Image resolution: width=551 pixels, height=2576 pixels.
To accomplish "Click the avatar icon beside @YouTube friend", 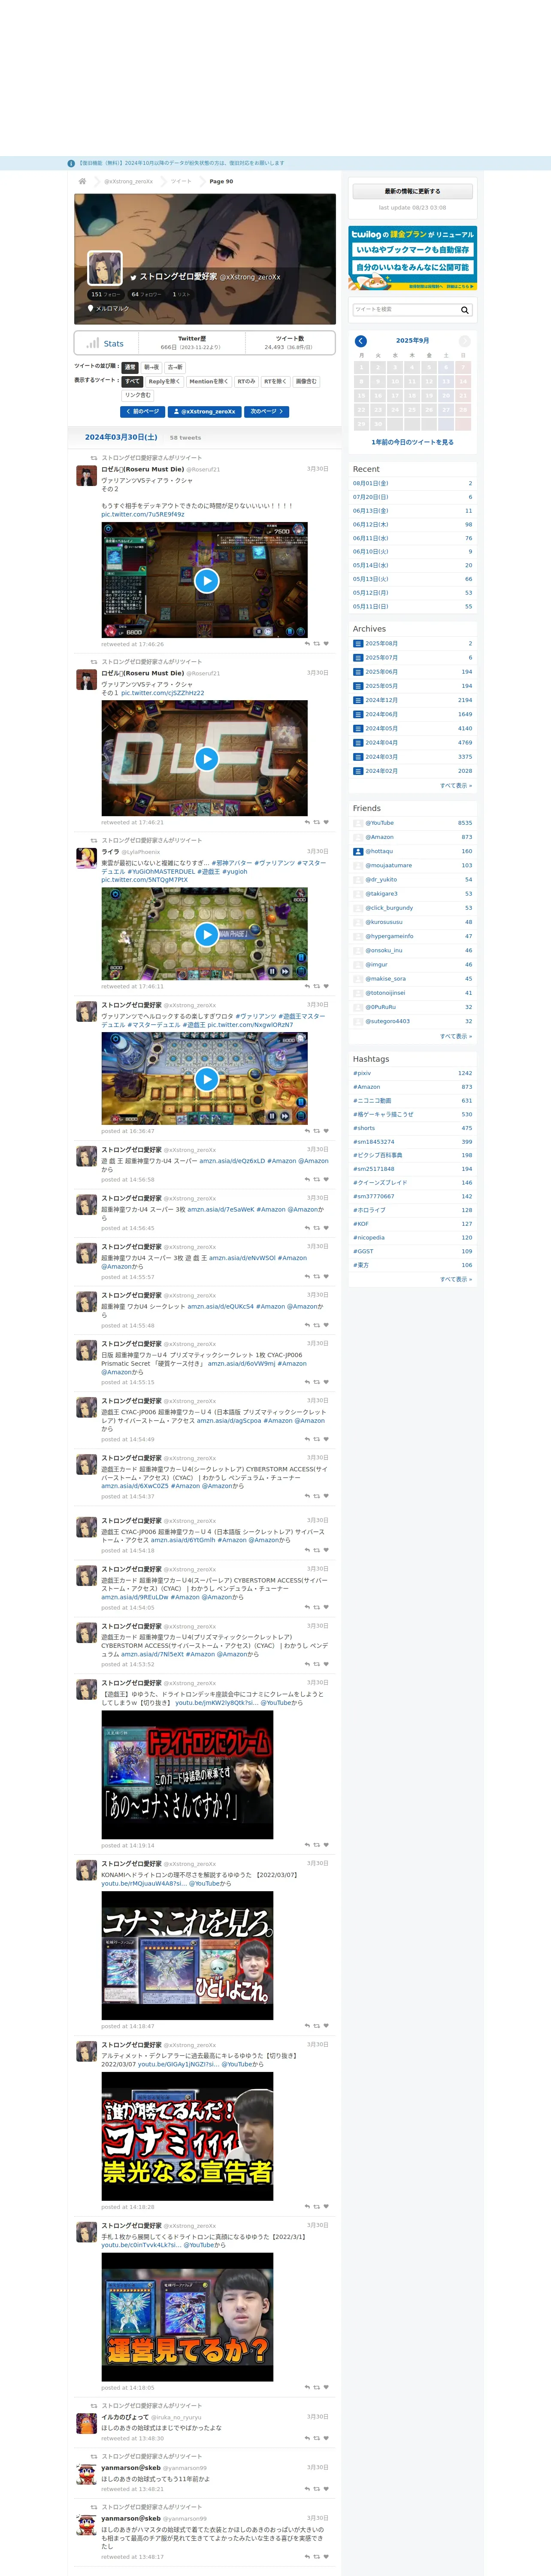I will 358,823.
